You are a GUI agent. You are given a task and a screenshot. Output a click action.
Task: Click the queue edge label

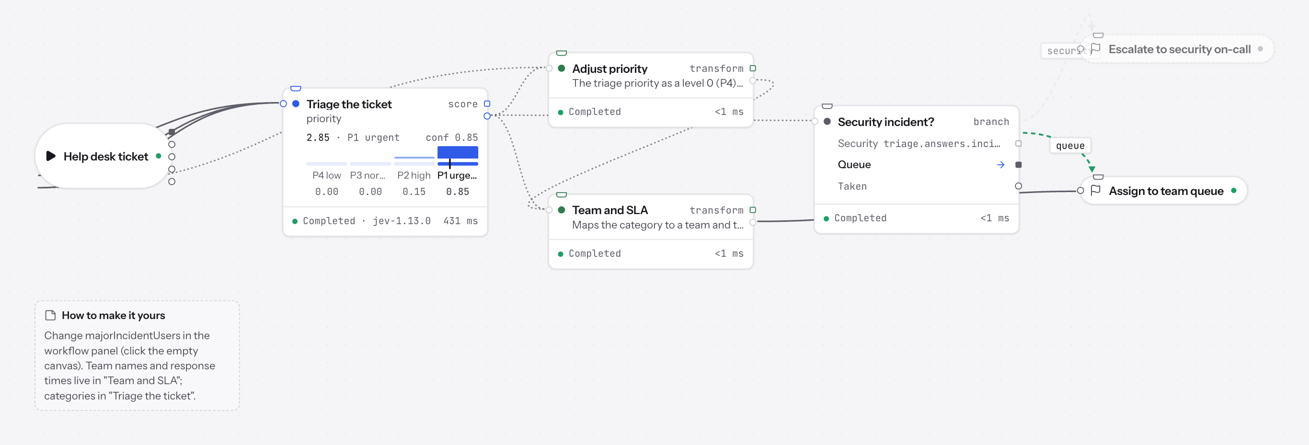[x=1070, y=146]
